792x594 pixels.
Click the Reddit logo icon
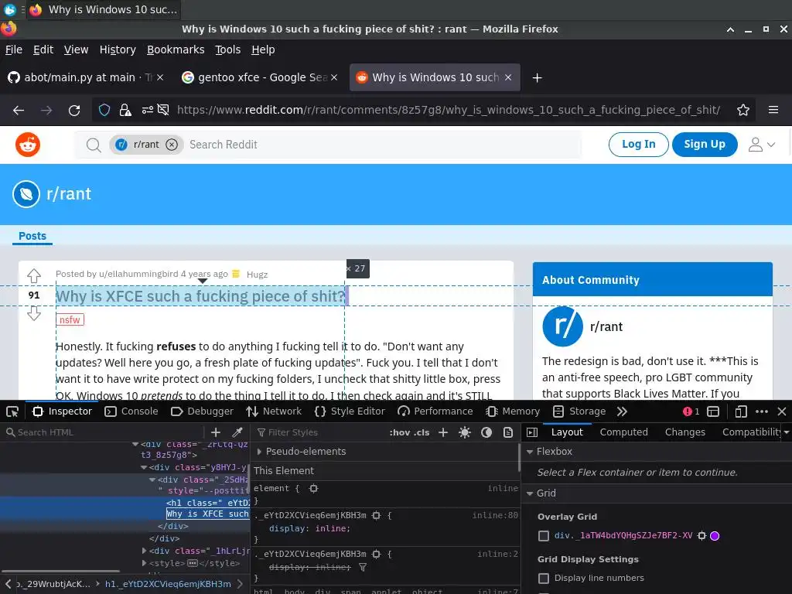click(28, 145)
